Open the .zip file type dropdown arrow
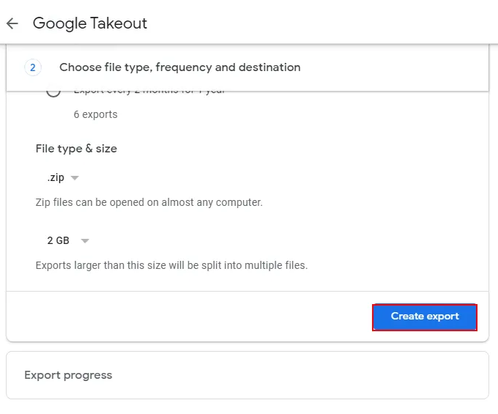The image size is (498, 414). [x=75, y=178]
